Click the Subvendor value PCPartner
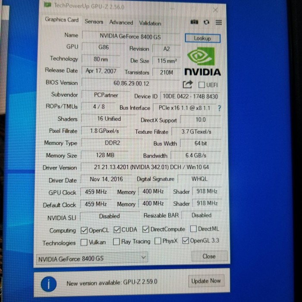 (x=106, y=95)
